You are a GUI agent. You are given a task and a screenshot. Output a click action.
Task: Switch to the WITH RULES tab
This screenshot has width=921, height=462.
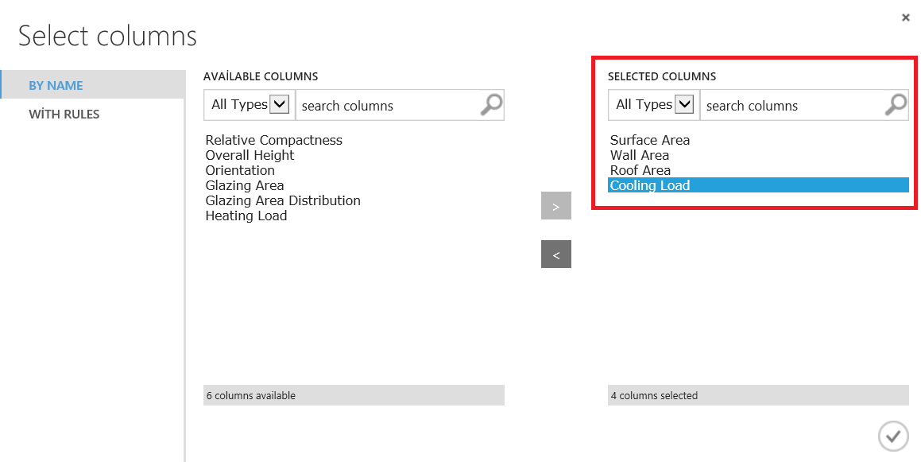point(64,114)
